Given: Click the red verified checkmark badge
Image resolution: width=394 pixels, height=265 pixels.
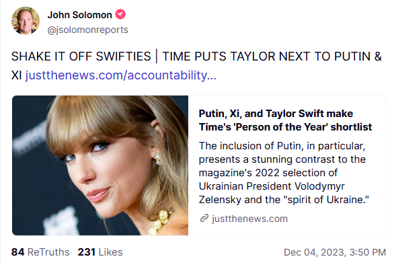Looking at the screenshot, I should 120,14.
